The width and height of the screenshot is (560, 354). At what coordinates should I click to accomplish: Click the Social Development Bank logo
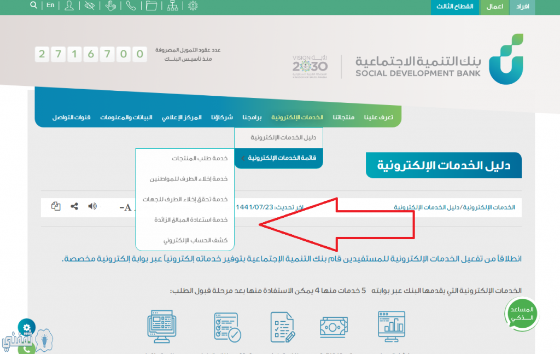click(439, 59)
